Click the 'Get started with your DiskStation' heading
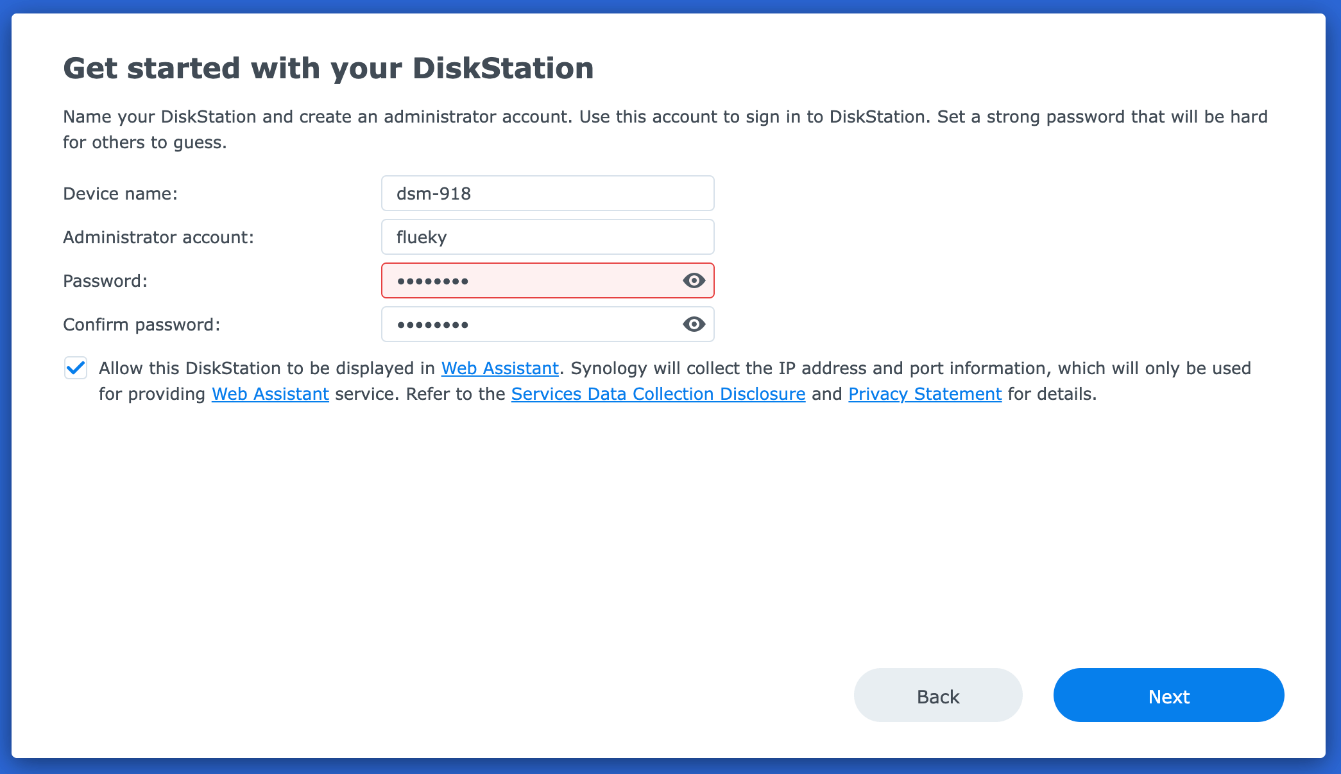The image size is (1341, 774). click(328, 68)
